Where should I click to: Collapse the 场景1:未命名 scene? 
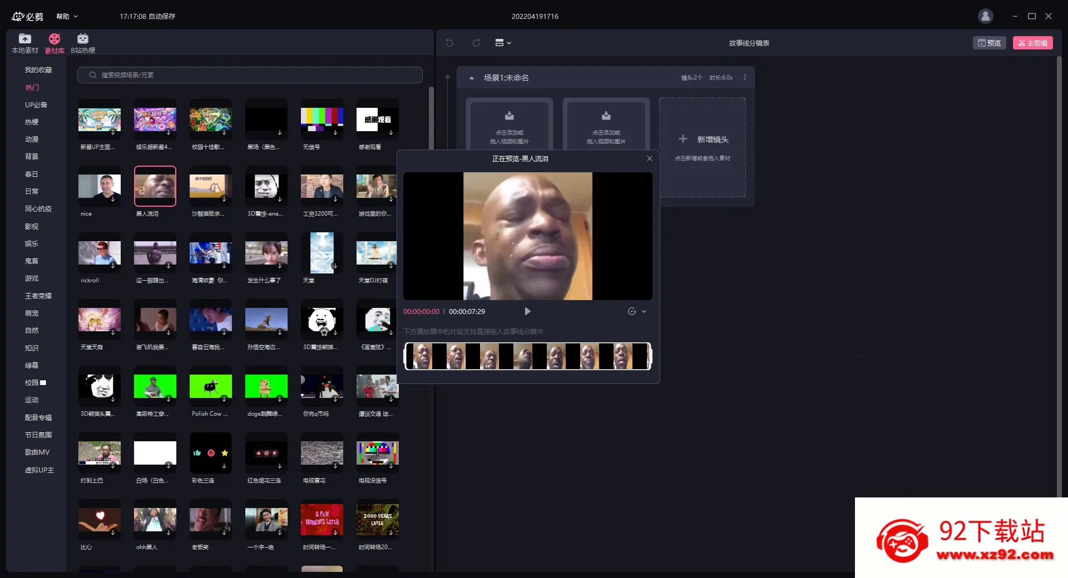click(472, 78)
